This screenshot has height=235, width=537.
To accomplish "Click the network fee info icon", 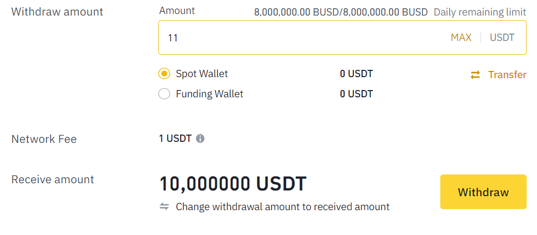I will click(200, 139).
